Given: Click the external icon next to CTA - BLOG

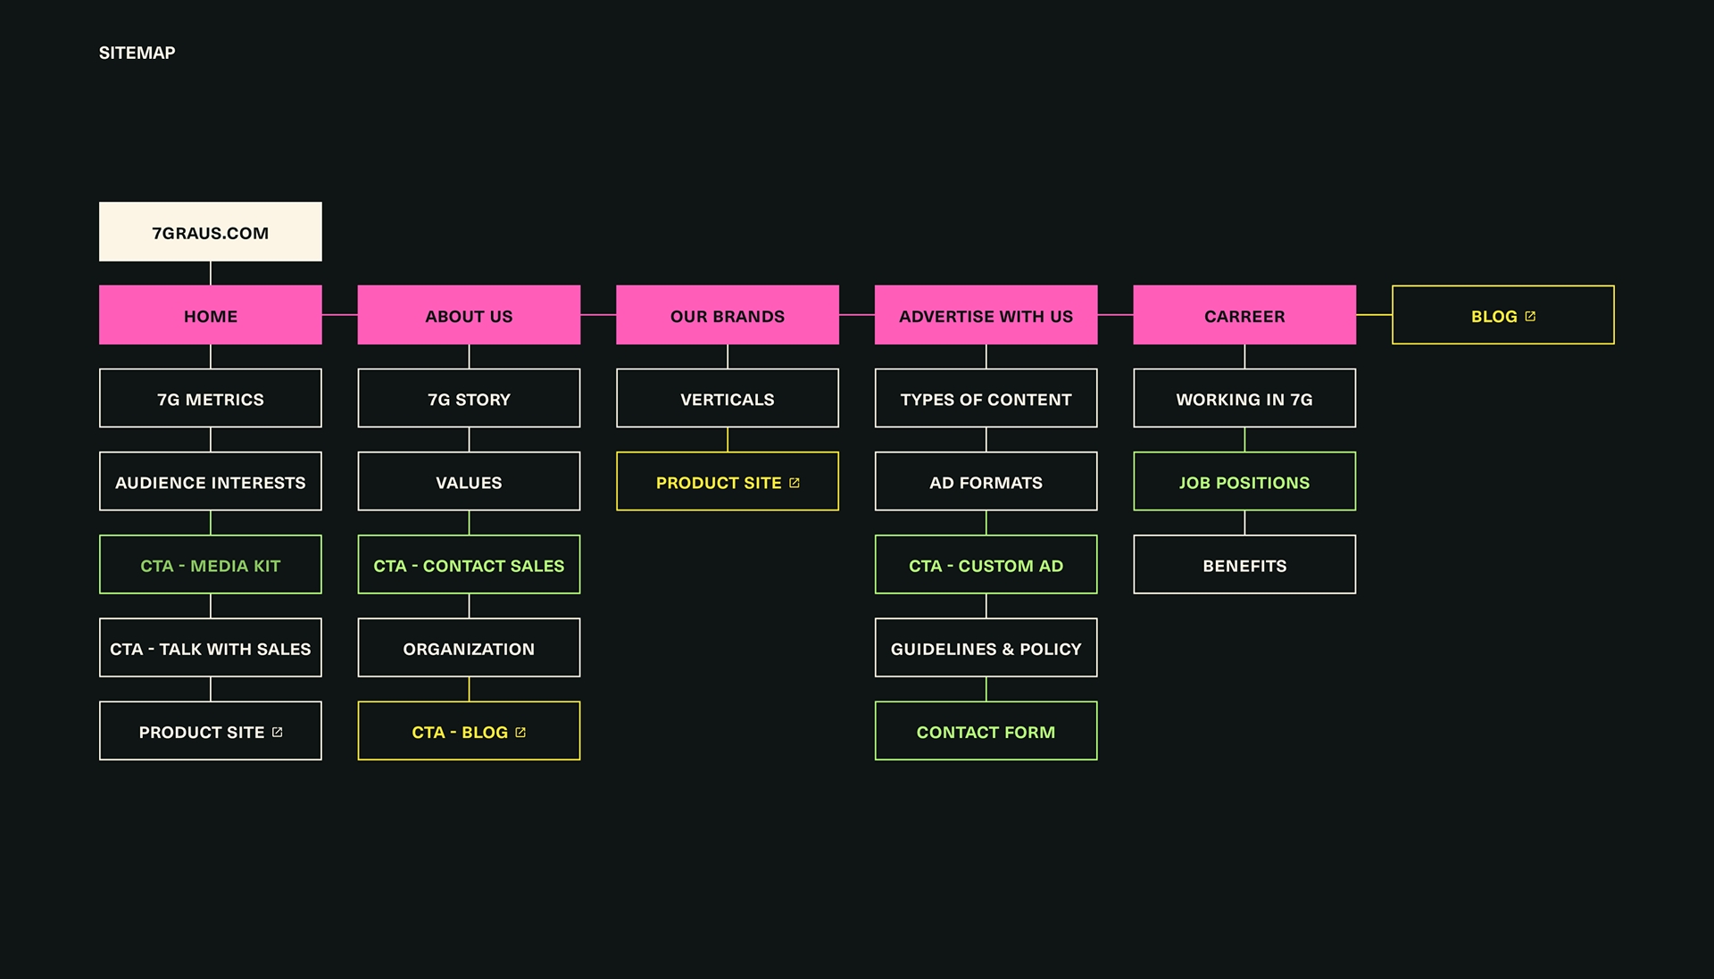Looking at the screenshot, I should (x=520, y=732).
